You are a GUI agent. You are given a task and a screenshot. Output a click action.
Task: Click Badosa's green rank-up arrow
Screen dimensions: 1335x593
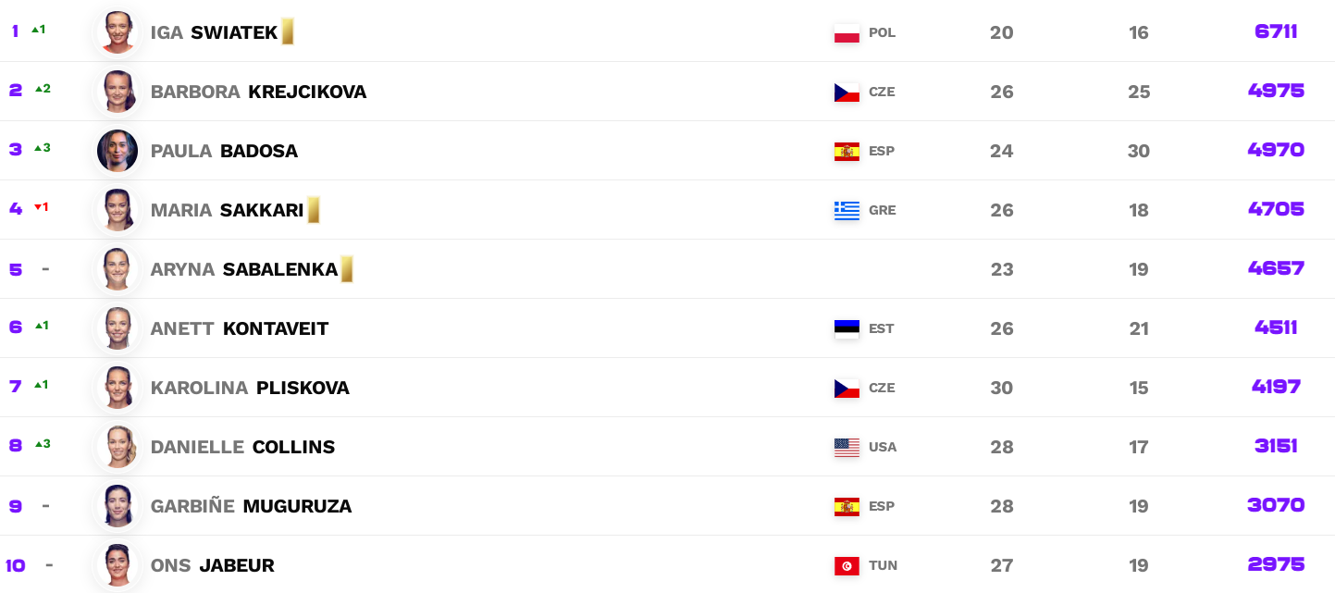38,148
